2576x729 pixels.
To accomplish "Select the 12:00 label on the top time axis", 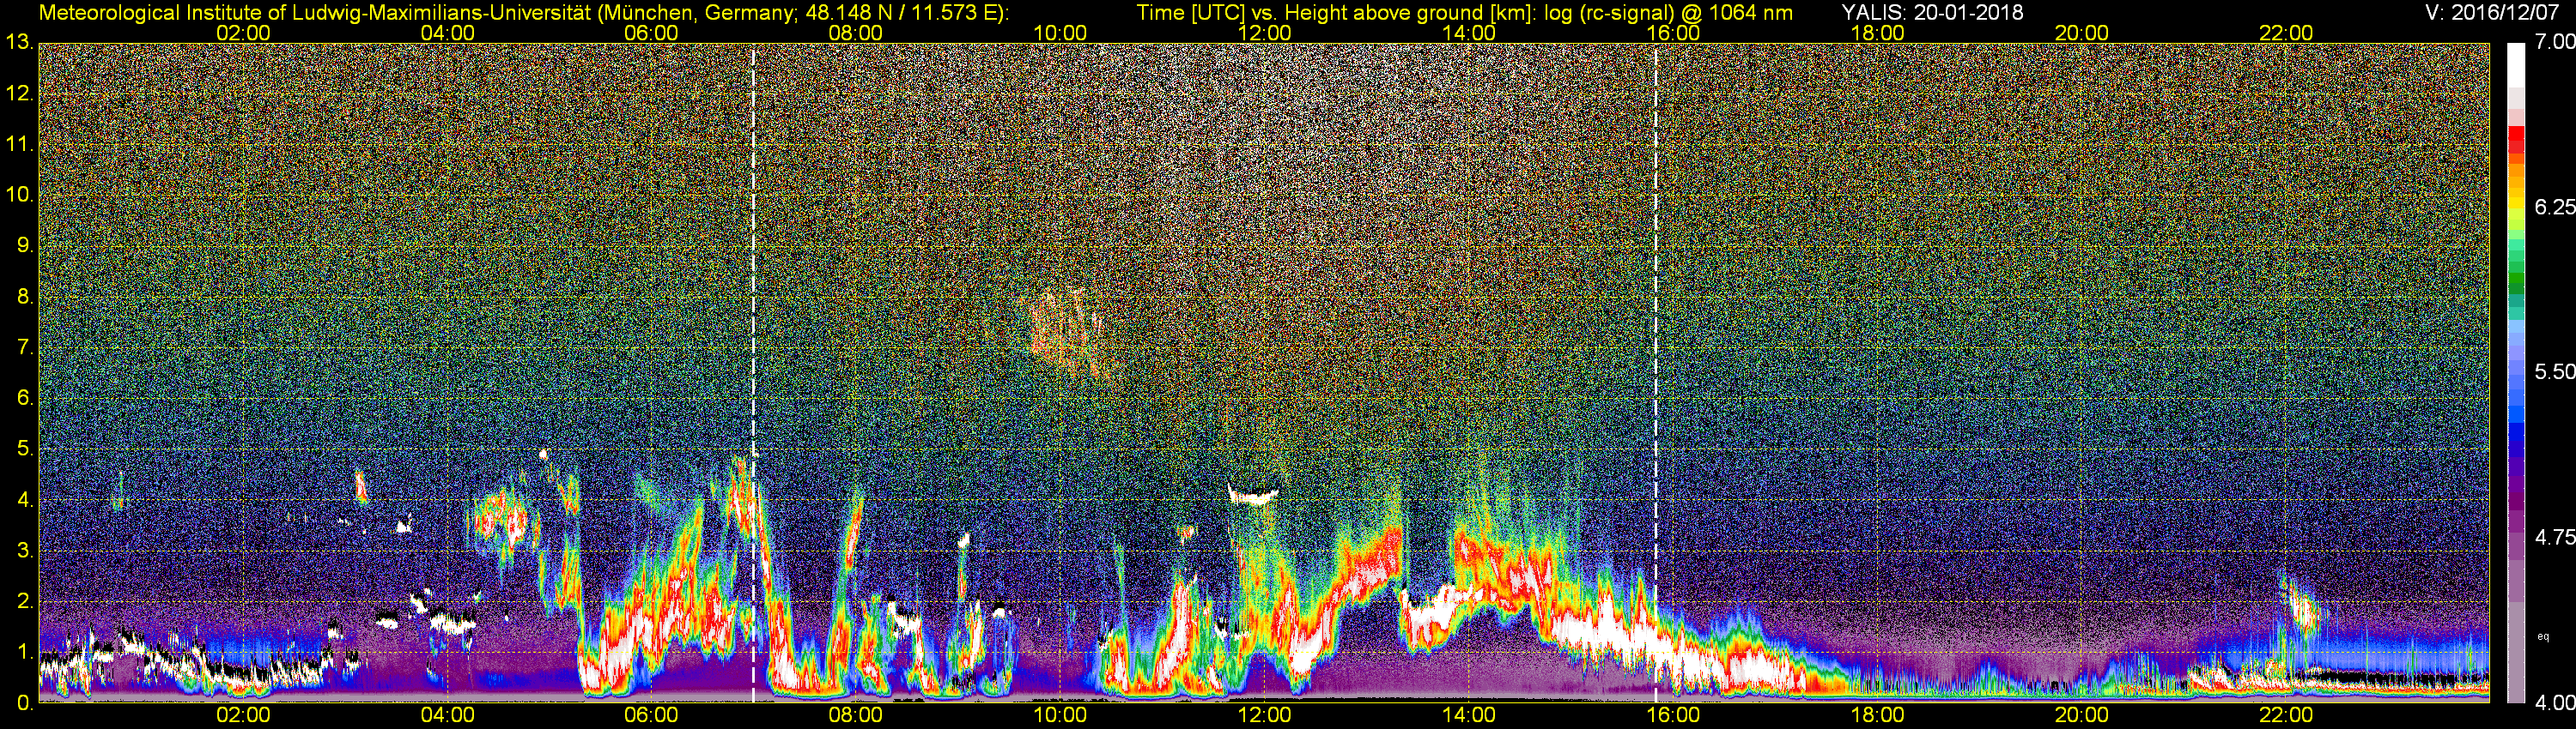I will point(1264,33).
